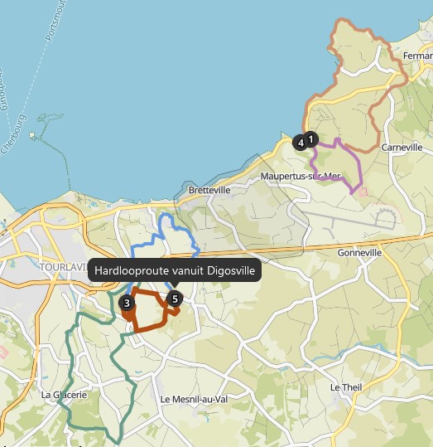433x447 pixels.
Task: Click the pink square marker near Carneville
Action: [363, 192]
